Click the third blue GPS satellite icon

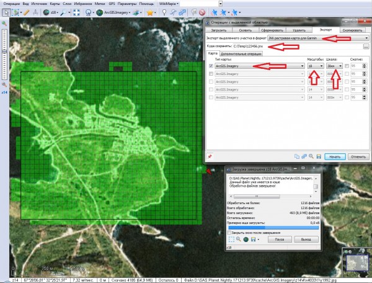[234, 12]
